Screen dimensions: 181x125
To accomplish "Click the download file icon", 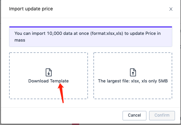I will tap(49, 72).
